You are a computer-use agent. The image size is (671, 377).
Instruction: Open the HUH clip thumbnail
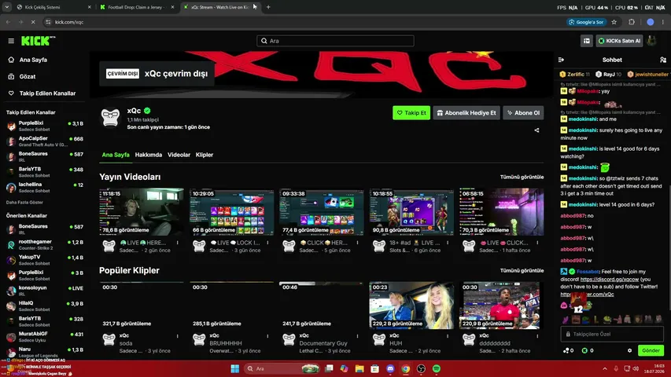[411, 306]
